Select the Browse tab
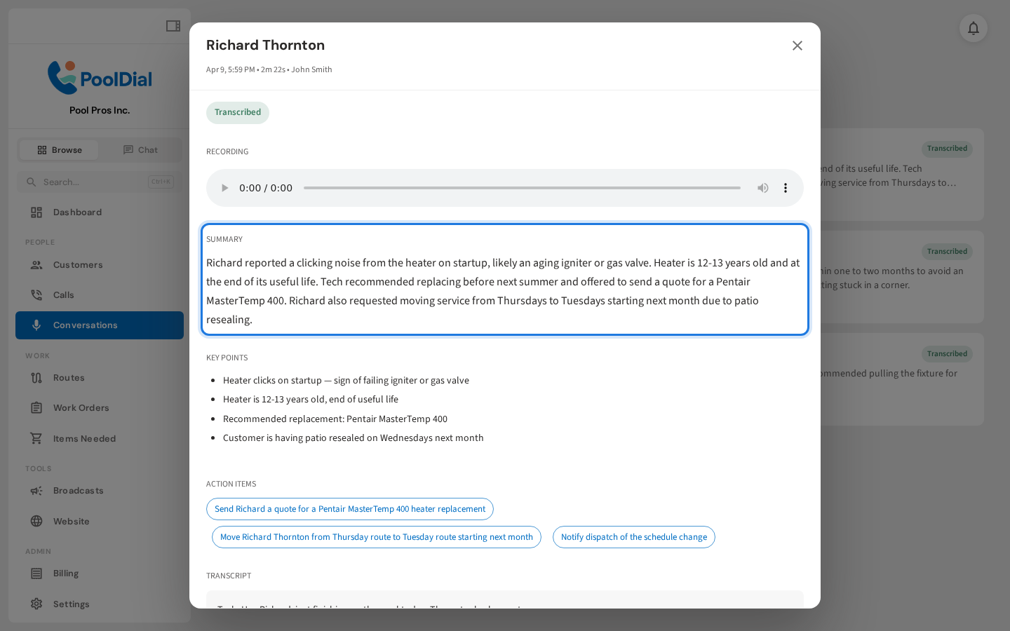 [58, 149]
